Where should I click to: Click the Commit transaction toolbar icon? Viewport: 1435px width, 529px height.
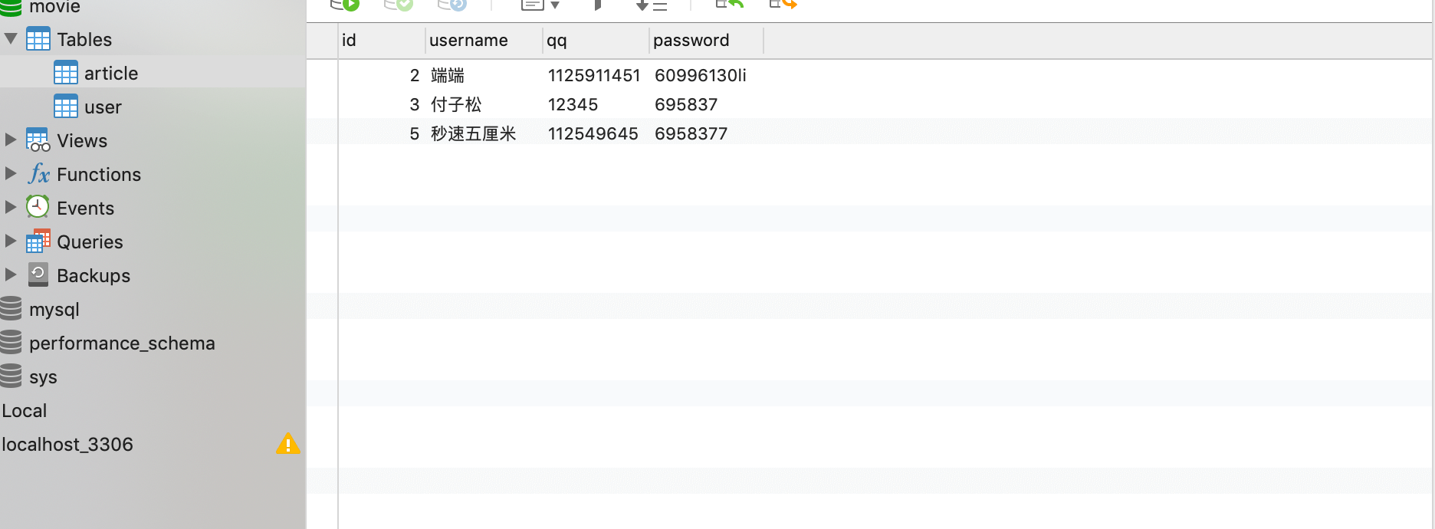[398, 5]
